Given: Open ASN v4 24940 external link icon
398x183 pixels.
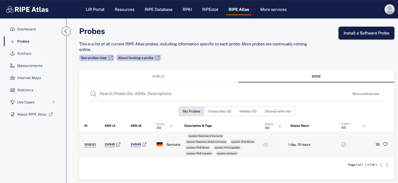Looking at the screenshot, I should [x=118, y=144].
